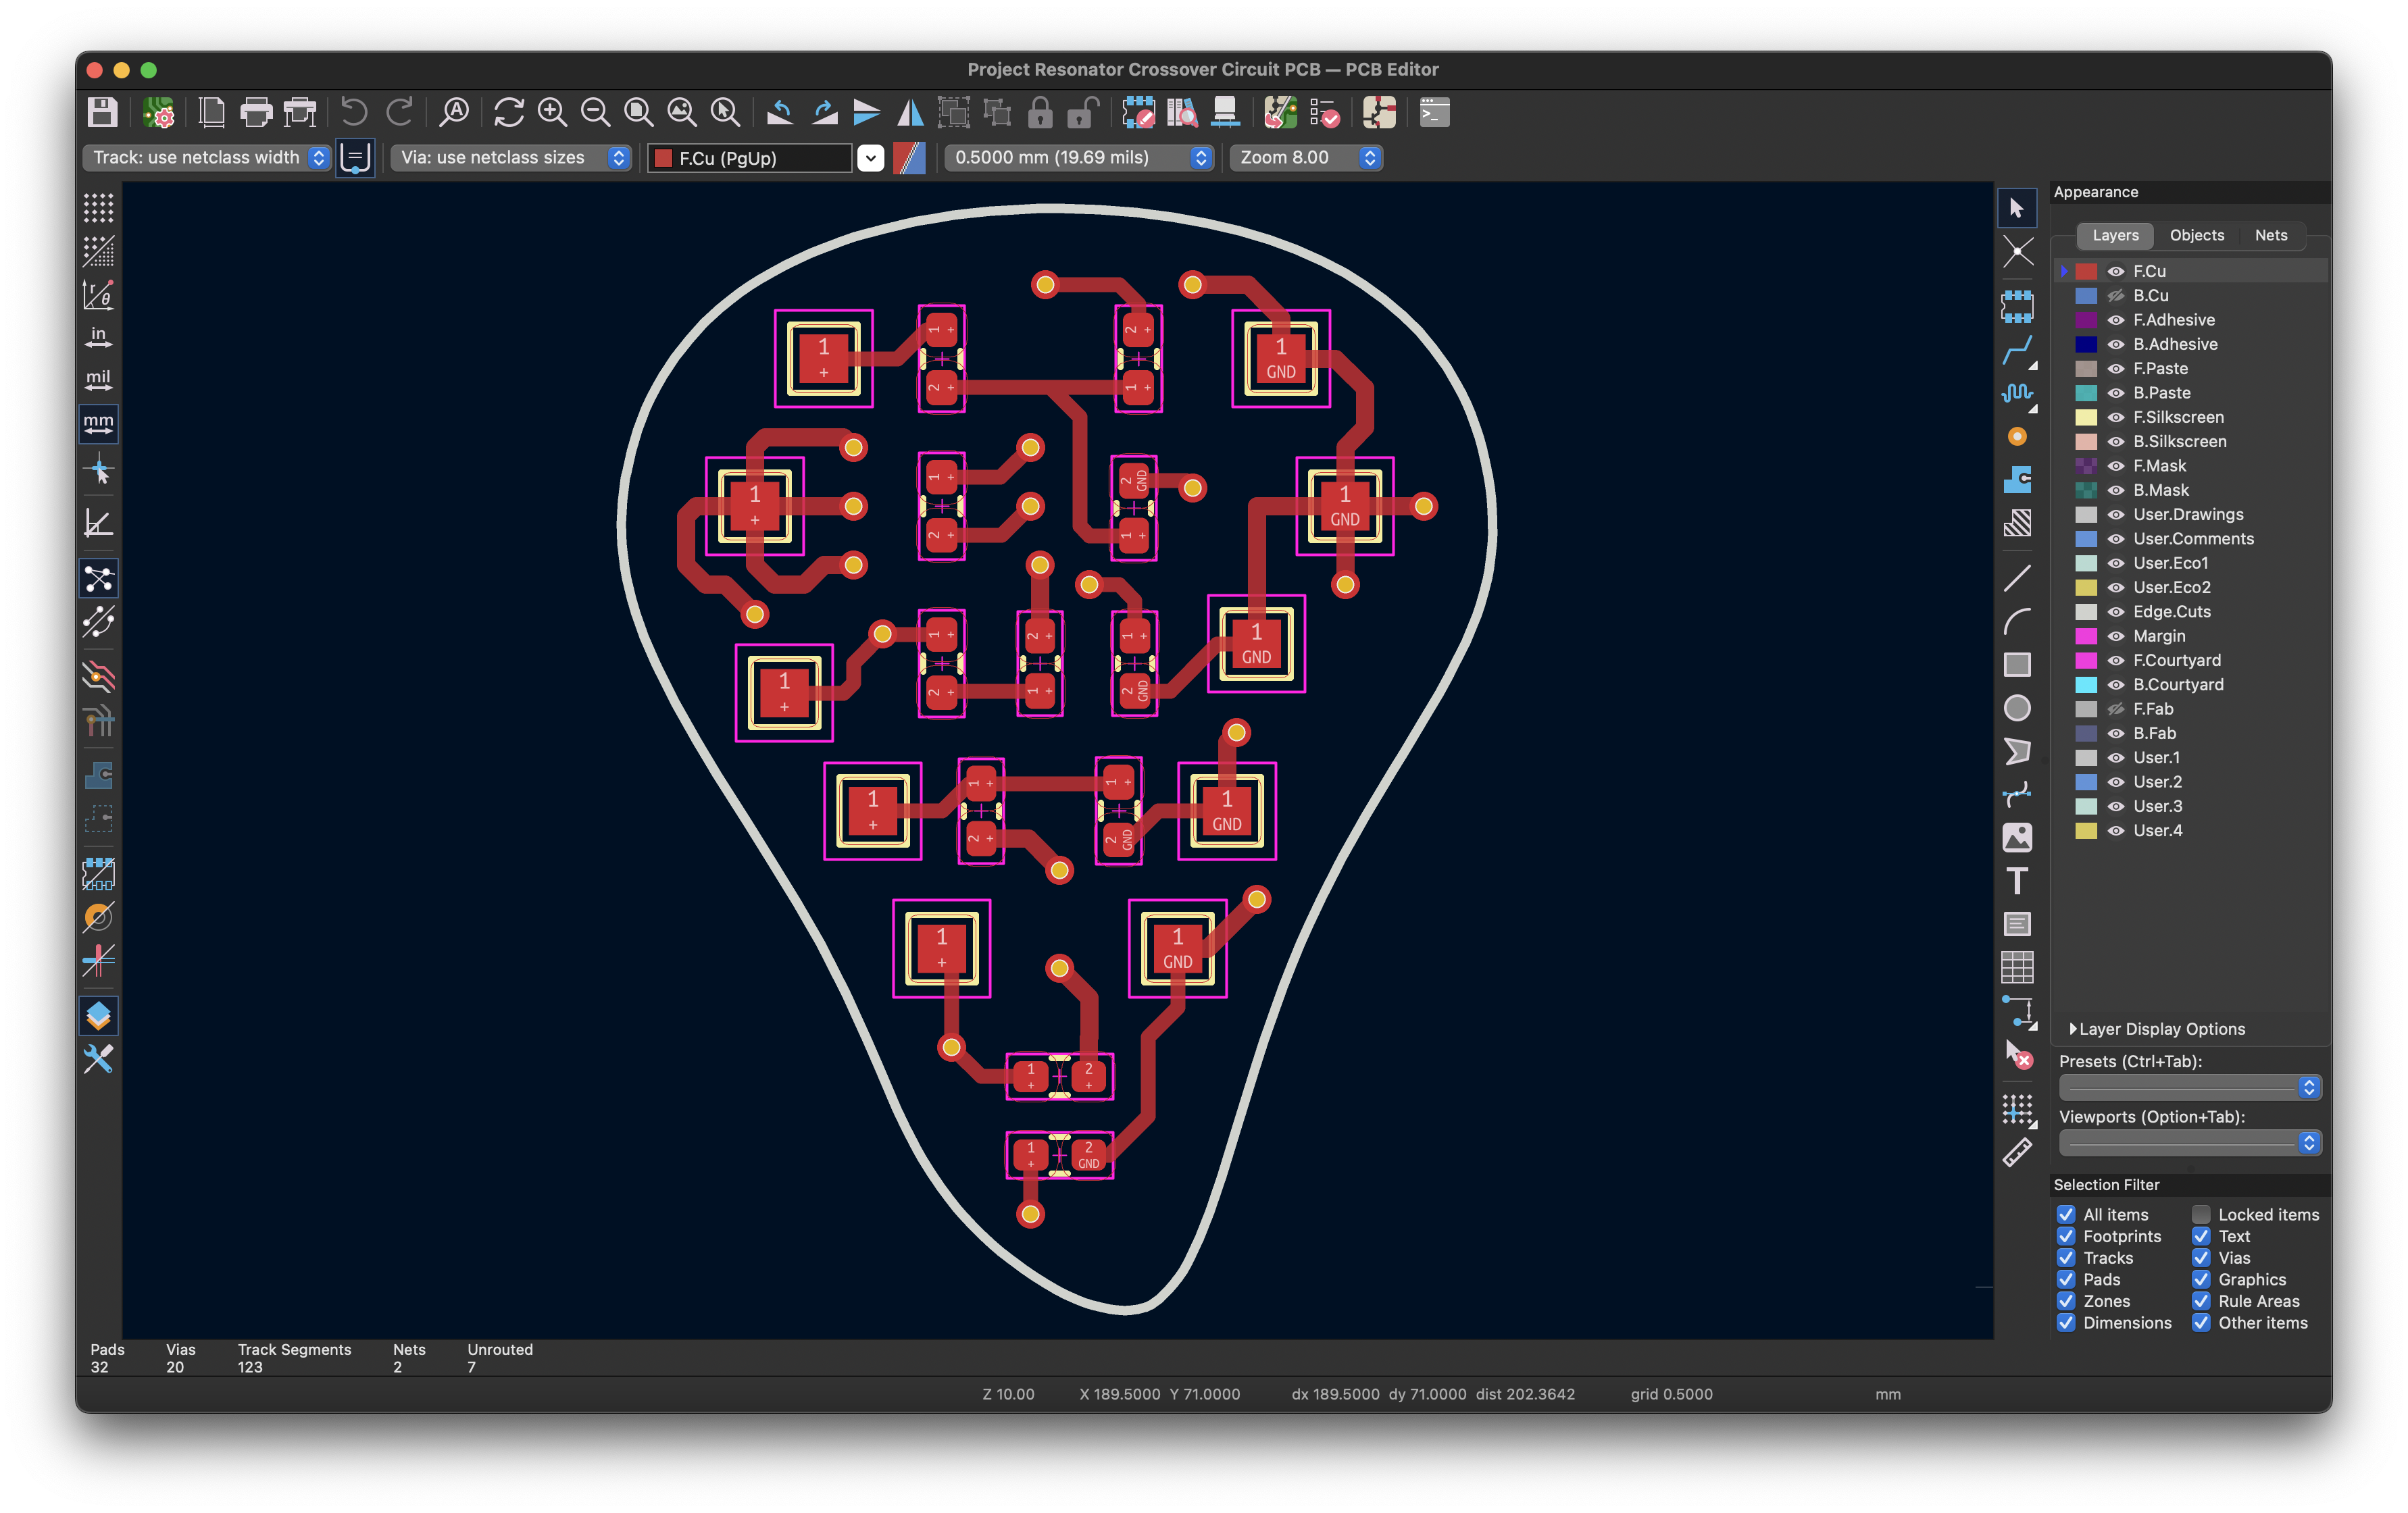This screenshot has height=1513, width=2408.
Task: Uncheck the Footprints selection filter
Action: (2066, 1236)
